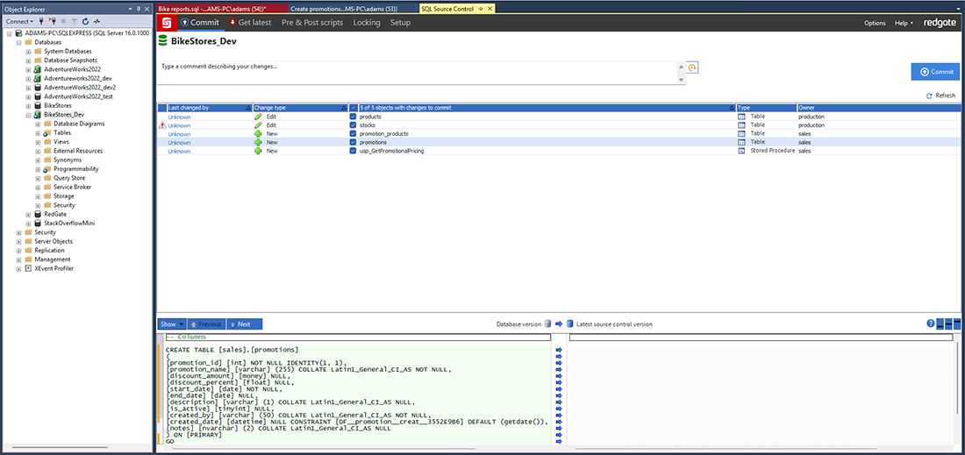Open the Connect dropdown in Object Explorer

click(x=19, y=21)
